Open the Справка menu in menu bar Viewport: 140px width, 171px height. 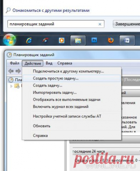pos(65,63)
